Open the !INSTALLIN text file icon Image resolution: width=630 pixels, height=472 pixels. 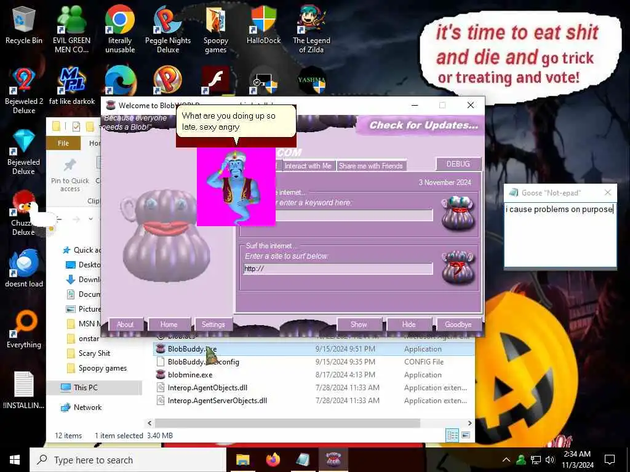[24, 390]
